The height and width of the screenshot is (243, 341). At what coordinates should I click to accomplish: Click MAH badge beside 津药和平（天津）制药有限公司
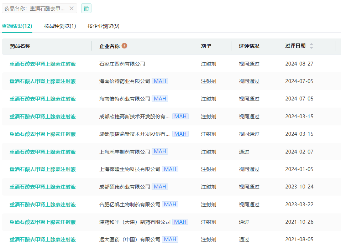(x=180, y=222)
